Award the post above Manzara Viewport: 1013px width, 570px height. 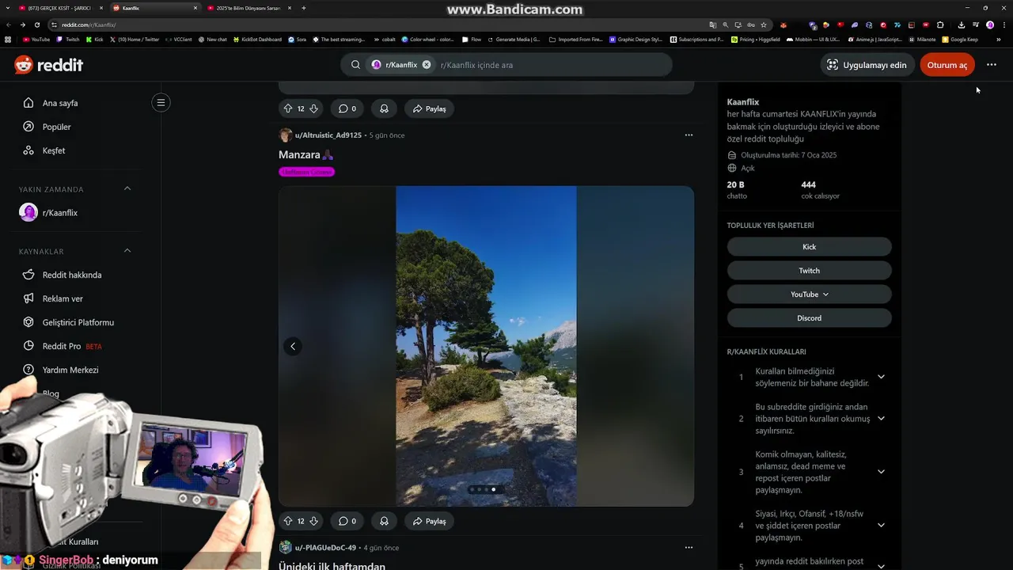[384, 108]
